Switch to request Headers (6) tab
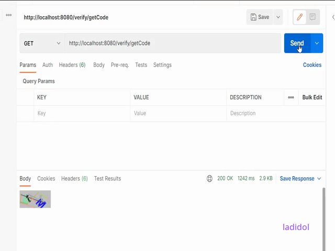The image size is (335, 251). coord(72,65)
